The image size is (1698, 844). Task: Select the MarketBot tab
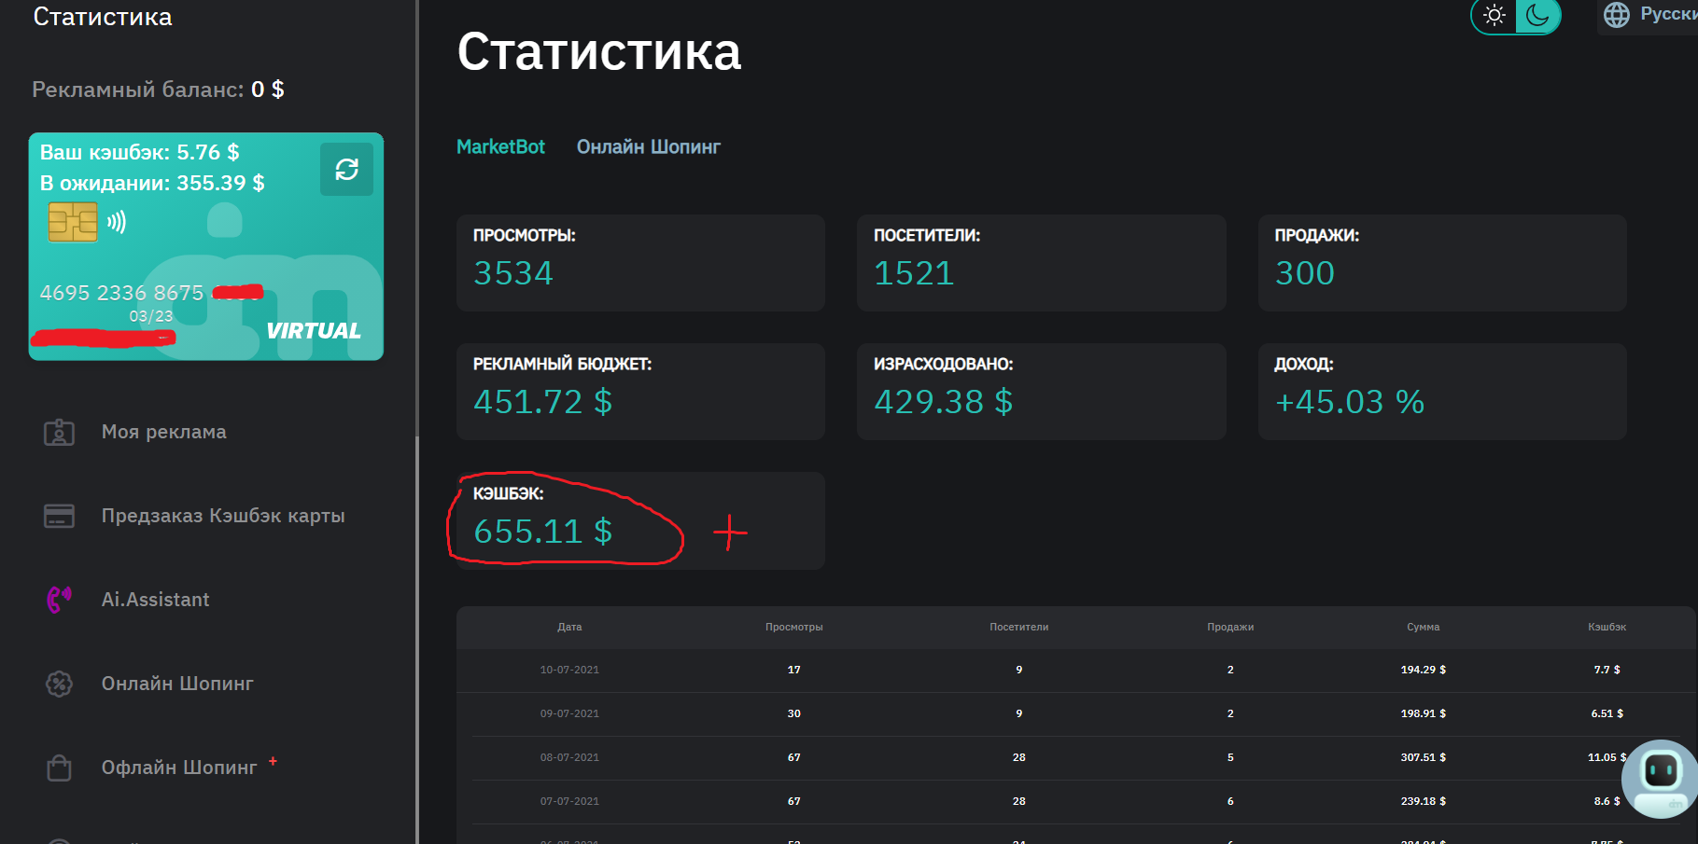pyautogui.click(x=500, y=146)
